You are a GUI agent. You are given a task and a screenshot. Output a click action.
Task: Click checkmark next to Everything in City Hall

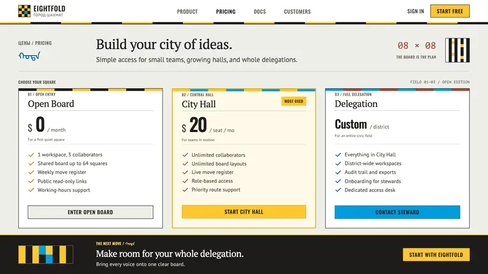point(338,155)
